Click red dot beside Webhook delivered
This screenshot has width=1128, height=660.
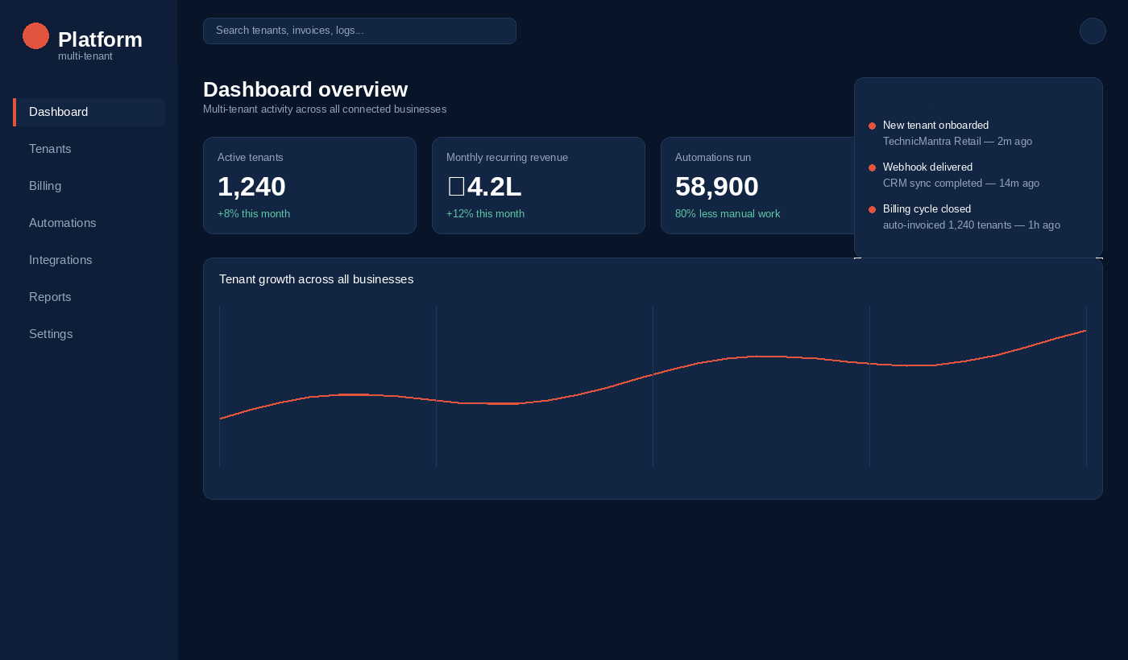tap(872, 167)
